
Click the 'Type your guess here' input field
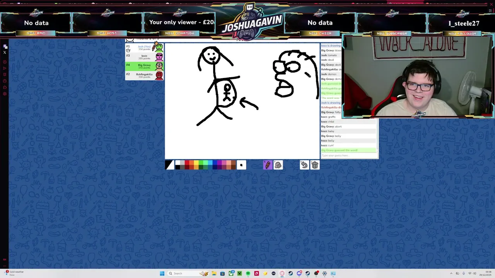[x=349, y=156]
